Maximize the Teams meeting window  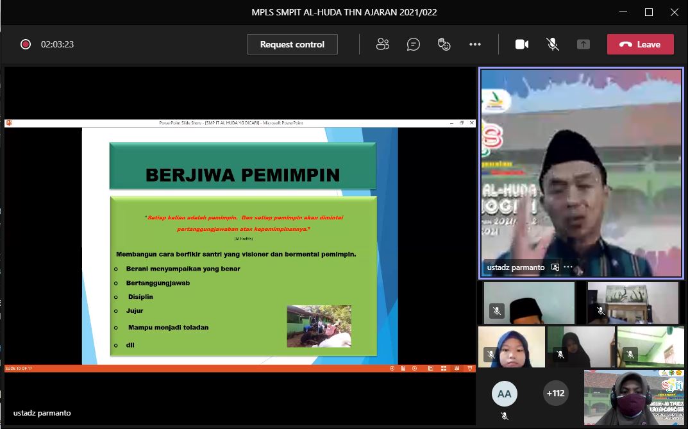coord(648,12)
